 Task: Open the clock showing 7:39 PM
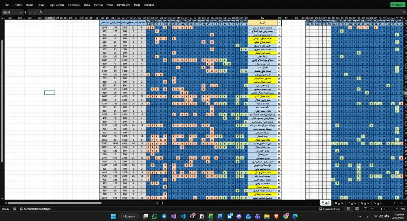(398, 217)
